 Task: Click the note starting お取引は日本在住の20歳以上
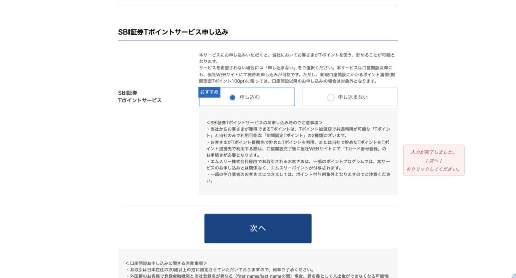pos(220,270)
